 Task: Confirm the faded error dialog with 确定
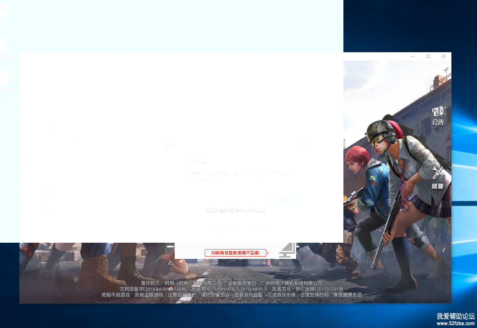[x=285, y=200]
